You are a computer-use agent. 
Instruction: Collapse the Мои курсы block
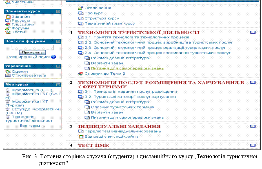coord(58,85)
